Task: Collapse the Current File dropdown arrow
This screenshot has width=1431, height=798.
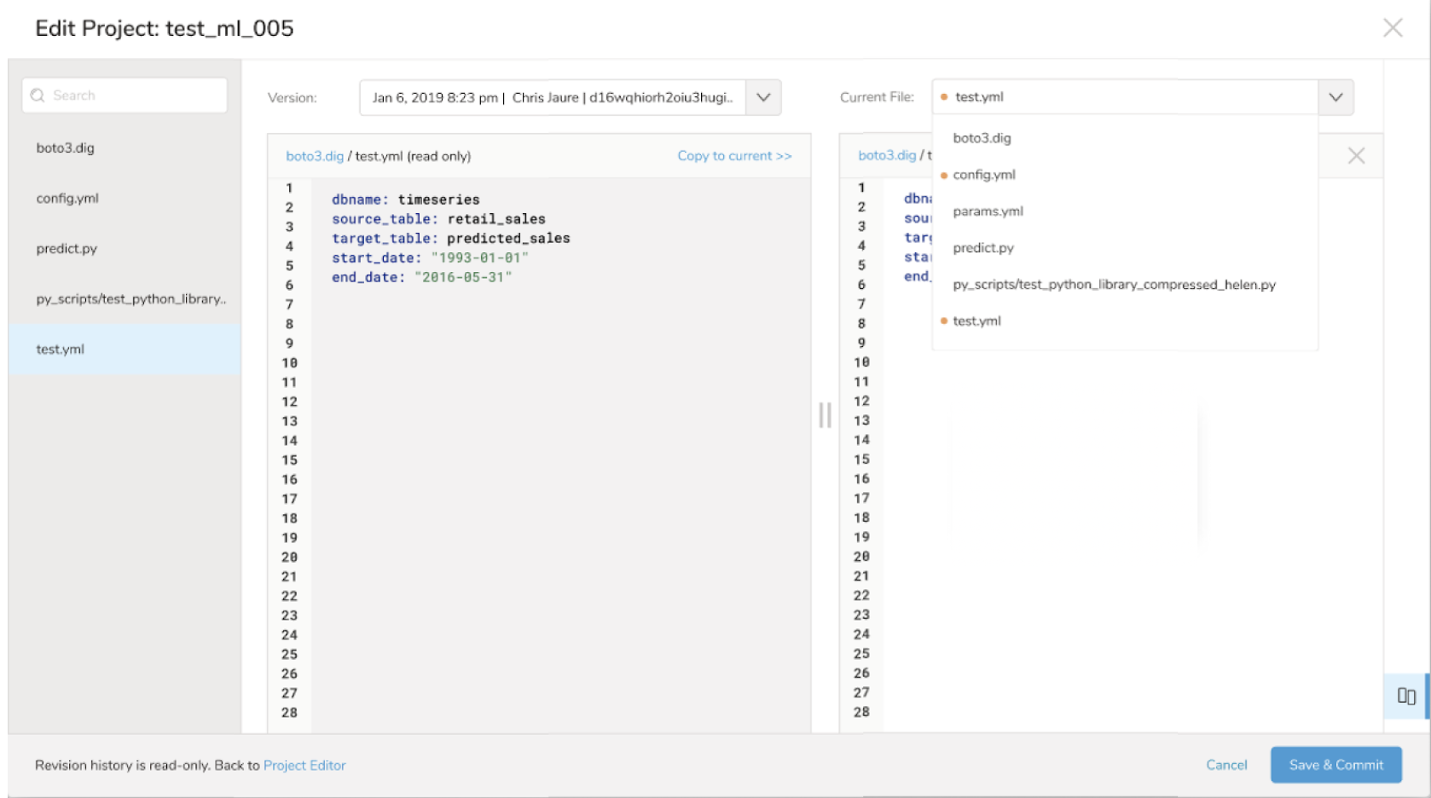Action: [1335, 97]
